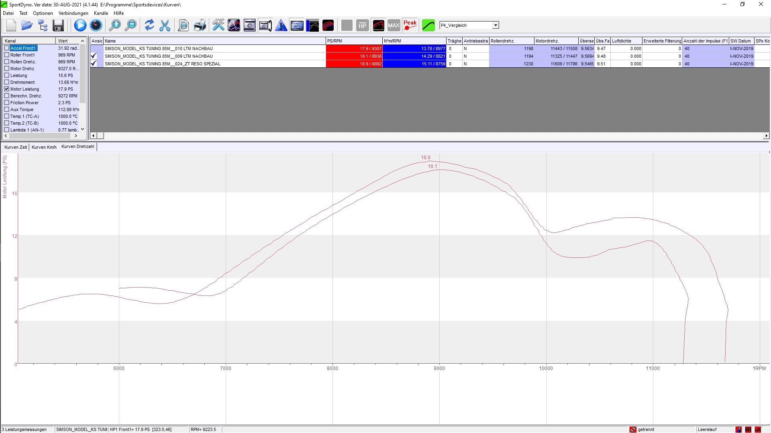Uncheck the Motor Leistung channel checkbox
Image resolution: width=771 pixels, height=433 pixels.
(7, 89)
